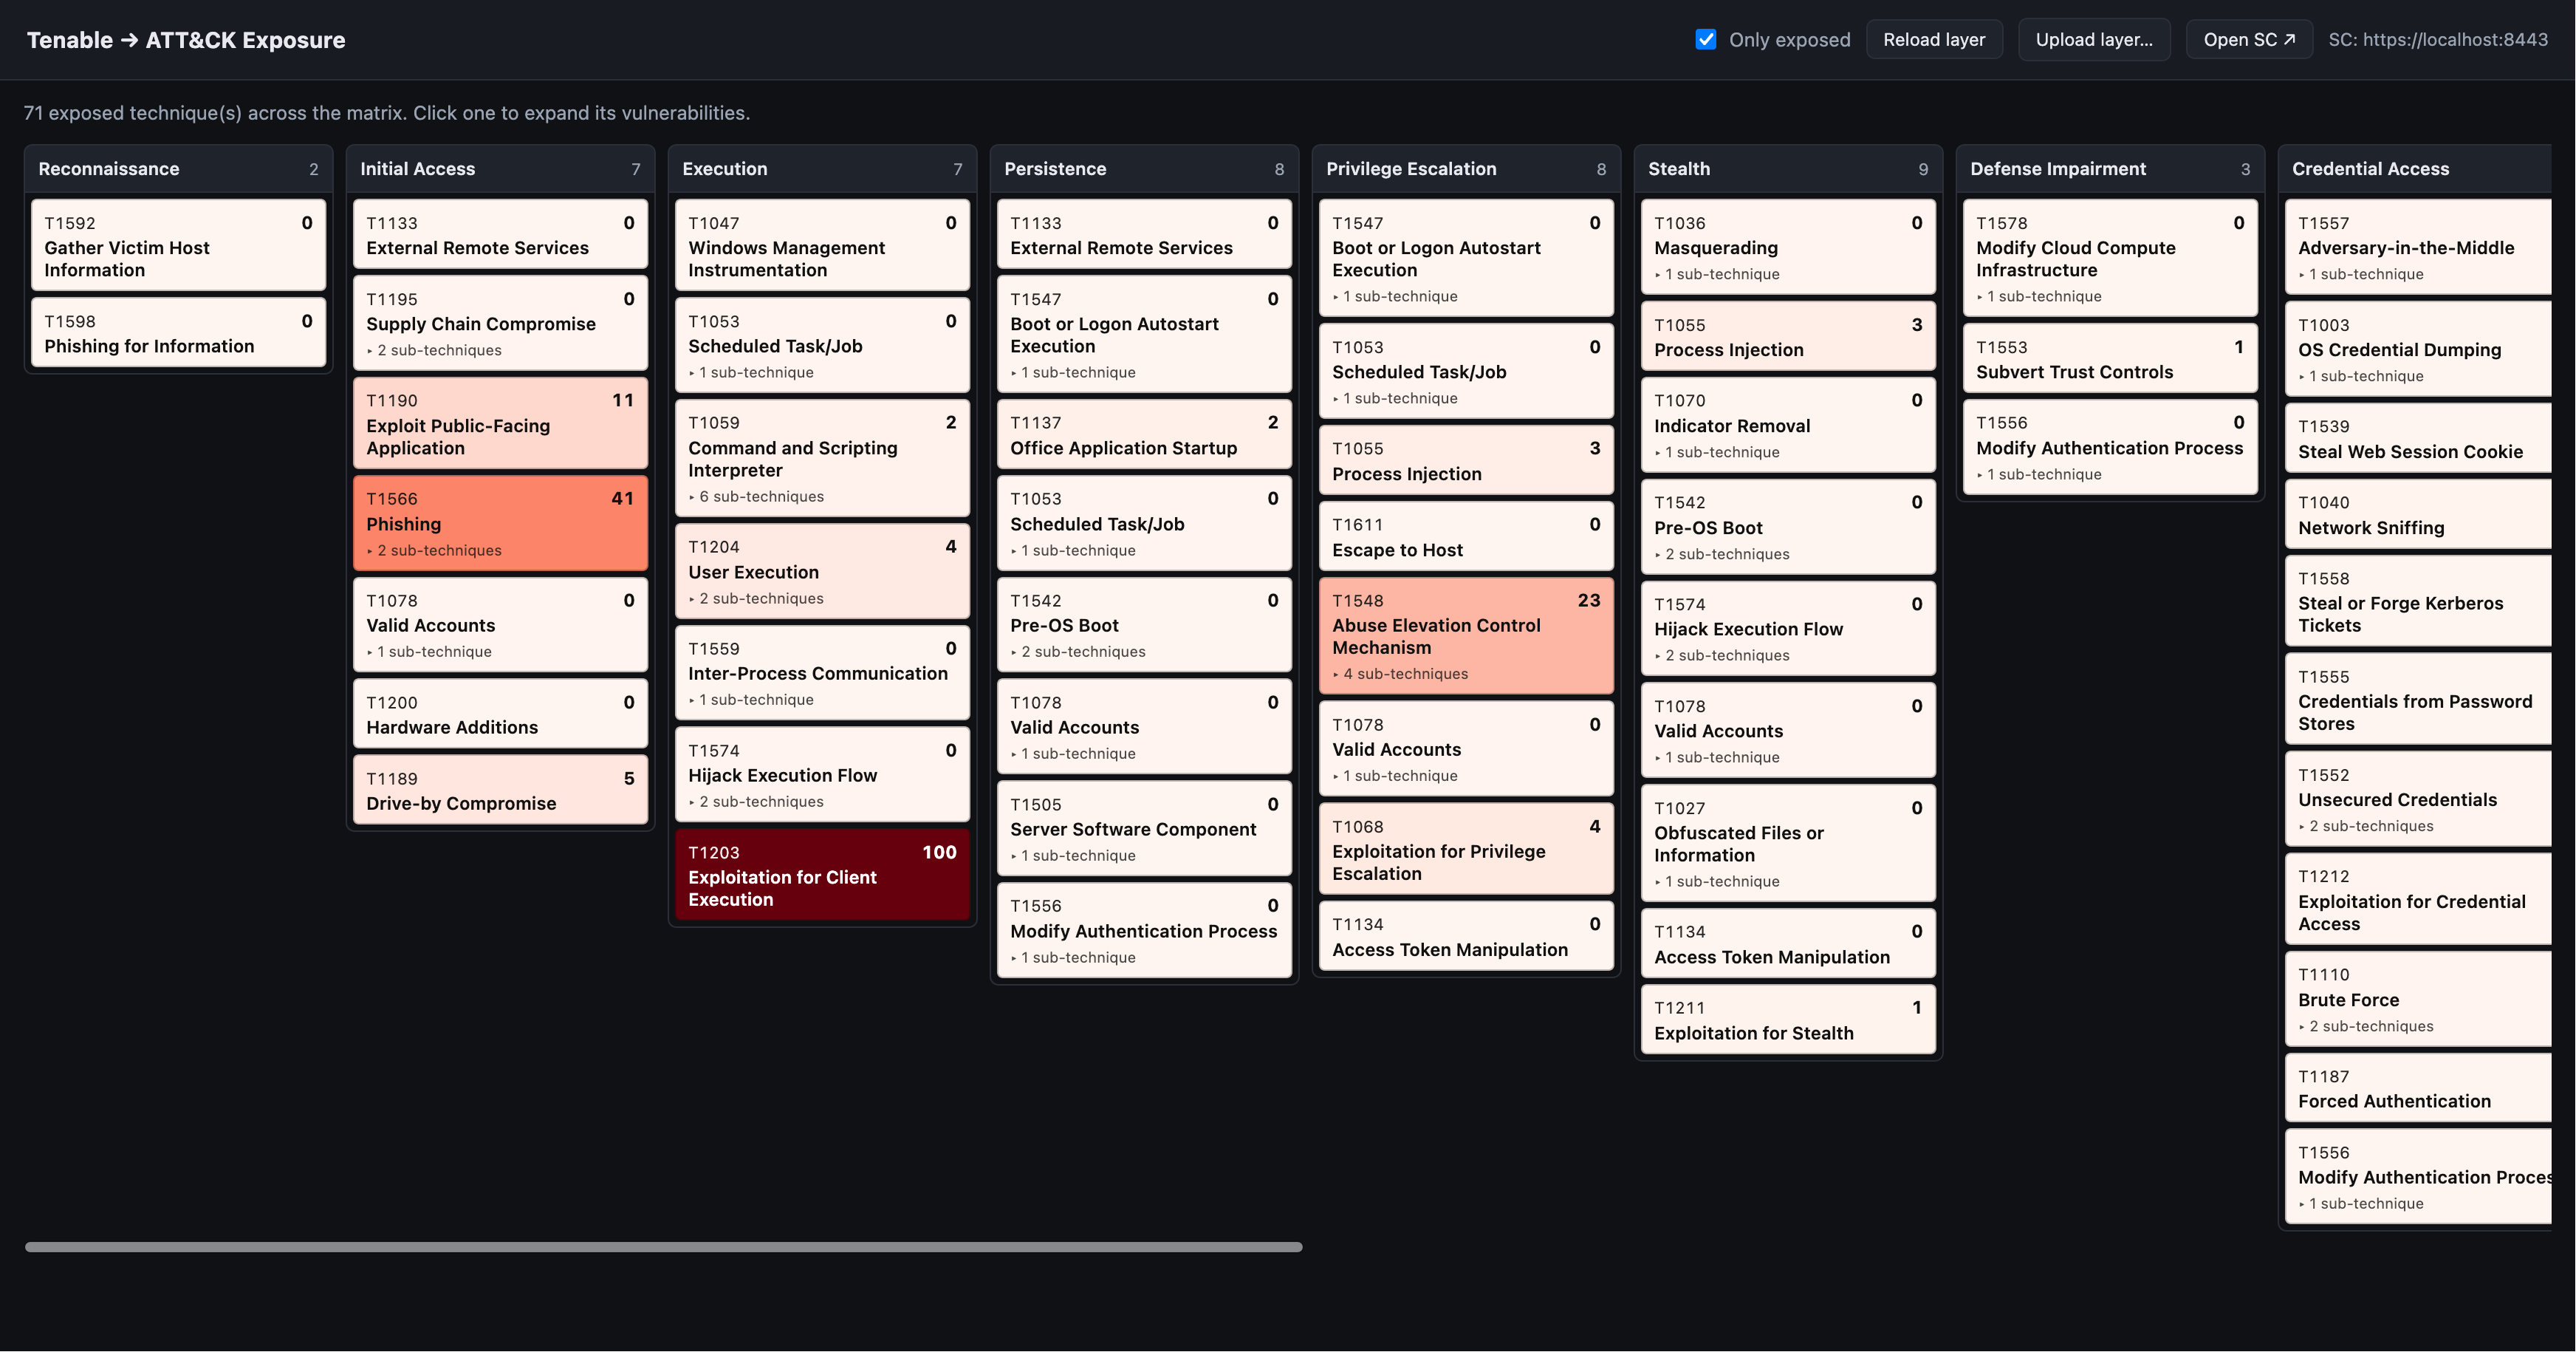2576x1352 pixels.
Task: Expand Masquerading's 1 sub-technique
Action: point(1718,274)
